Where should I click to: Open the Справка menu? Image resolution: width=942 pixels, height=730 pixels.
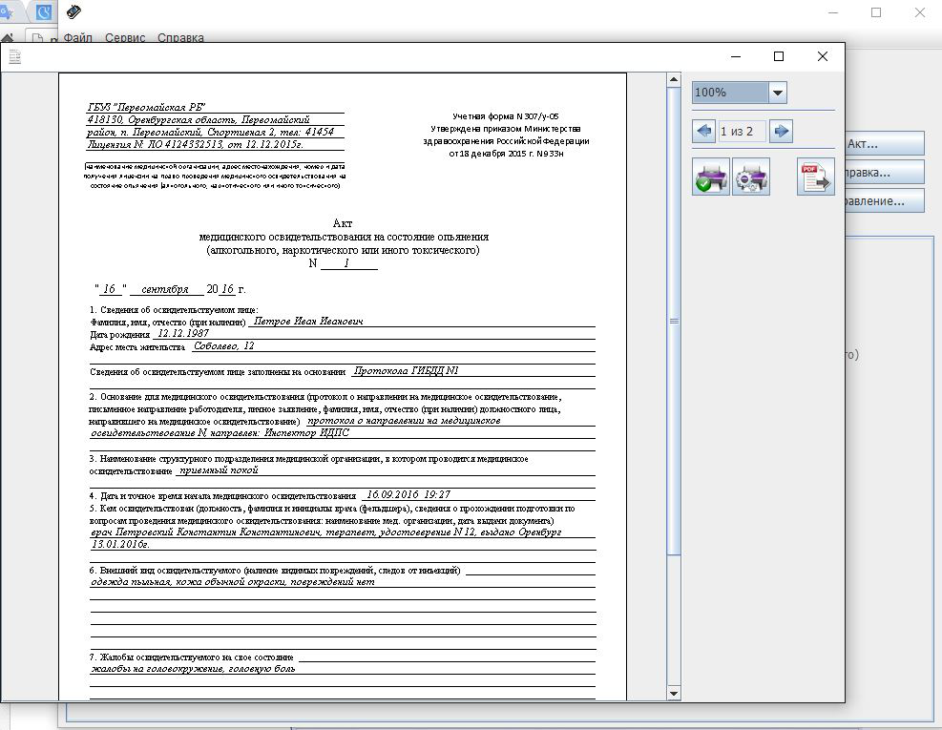click(x=180, y=38)
